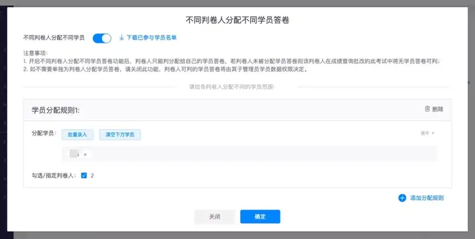Uncheck grader checkbox labeled 2
The height and width of the screenshot is (239, 475).
tap(84, 176)
